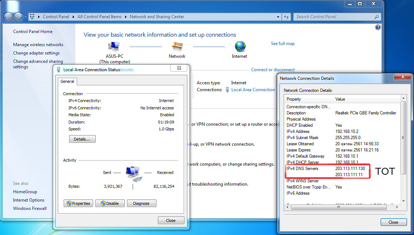The width and height of the screenshot is (414, 235).
Task: Open address bar history dropdown
Action: click(278, 17)
